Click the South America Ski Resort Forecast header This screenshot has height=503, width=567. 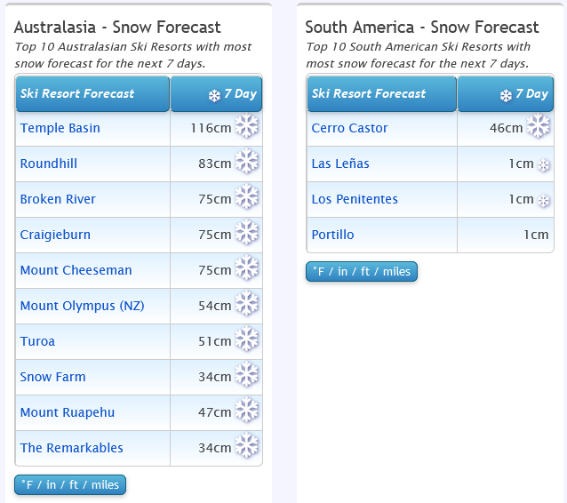382,93
